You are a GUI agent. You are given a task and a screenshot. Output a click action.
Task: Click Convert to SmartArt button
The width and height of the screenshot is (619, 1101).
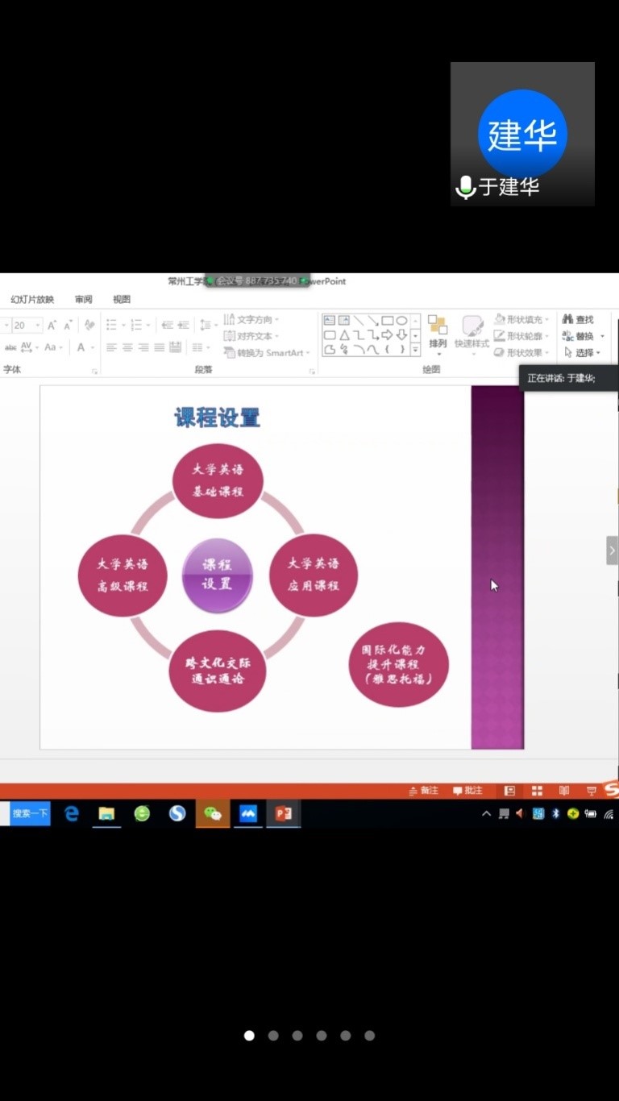tap(268, 353)
